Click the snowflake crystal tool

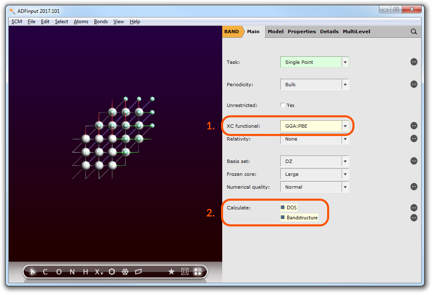point(125,272)
